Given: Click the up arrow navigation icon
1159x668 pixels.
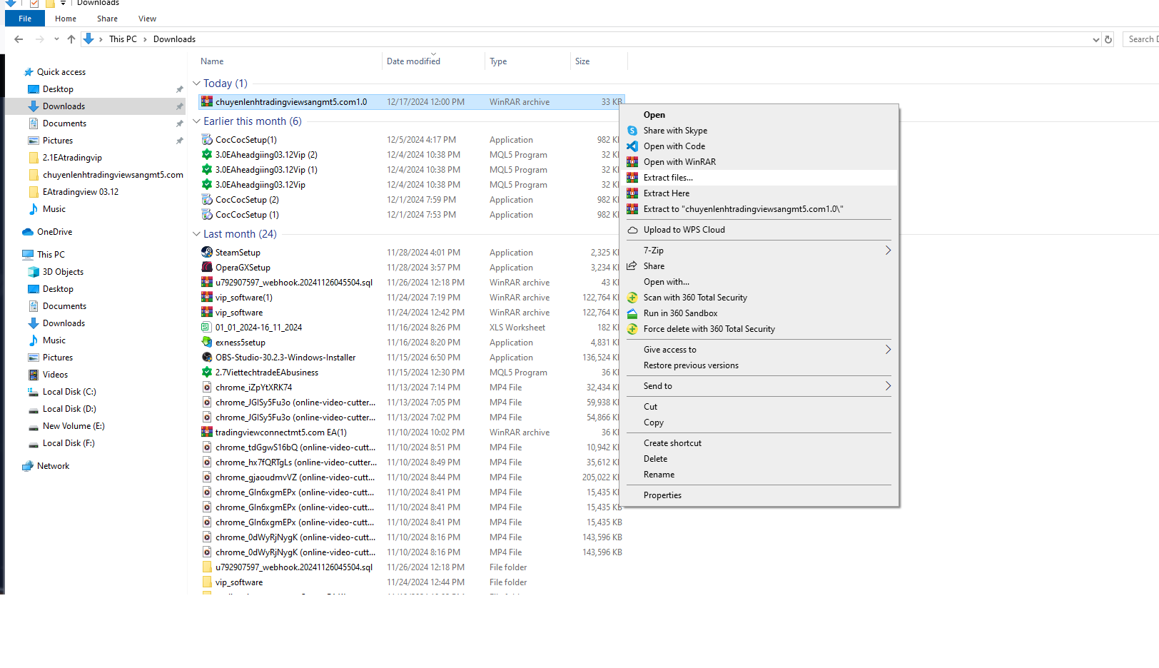Looking at the screenshot, I should click(71, 39).
